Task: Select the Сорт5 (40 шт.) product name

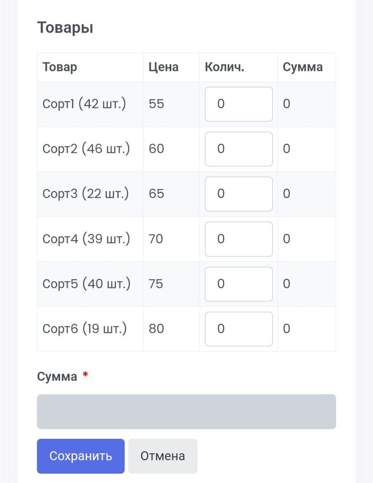Action: [87, 284]
